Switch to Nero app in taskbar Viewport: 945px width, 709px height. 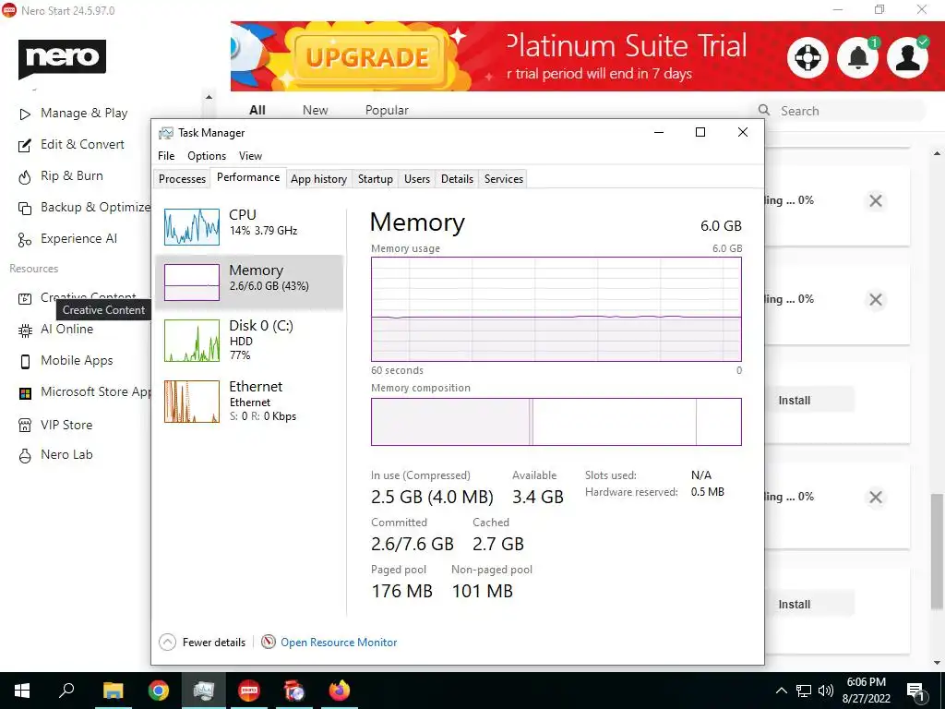coord(249,691)
